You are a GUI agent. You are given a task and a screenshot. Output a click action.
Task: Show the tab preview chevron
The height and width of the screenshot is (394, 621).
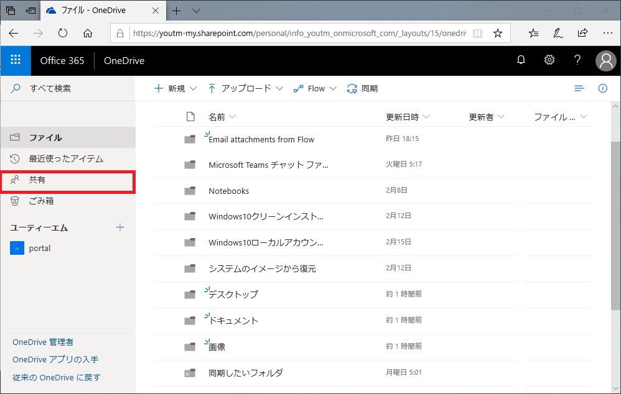(x=196, y=11)
